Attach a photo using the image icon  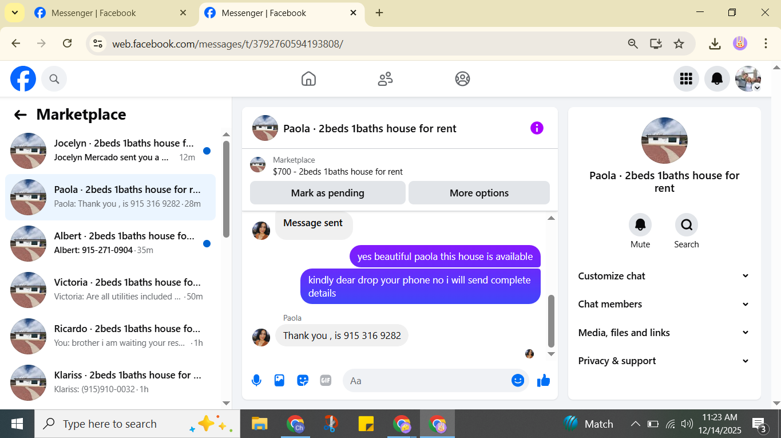point(279,380)
